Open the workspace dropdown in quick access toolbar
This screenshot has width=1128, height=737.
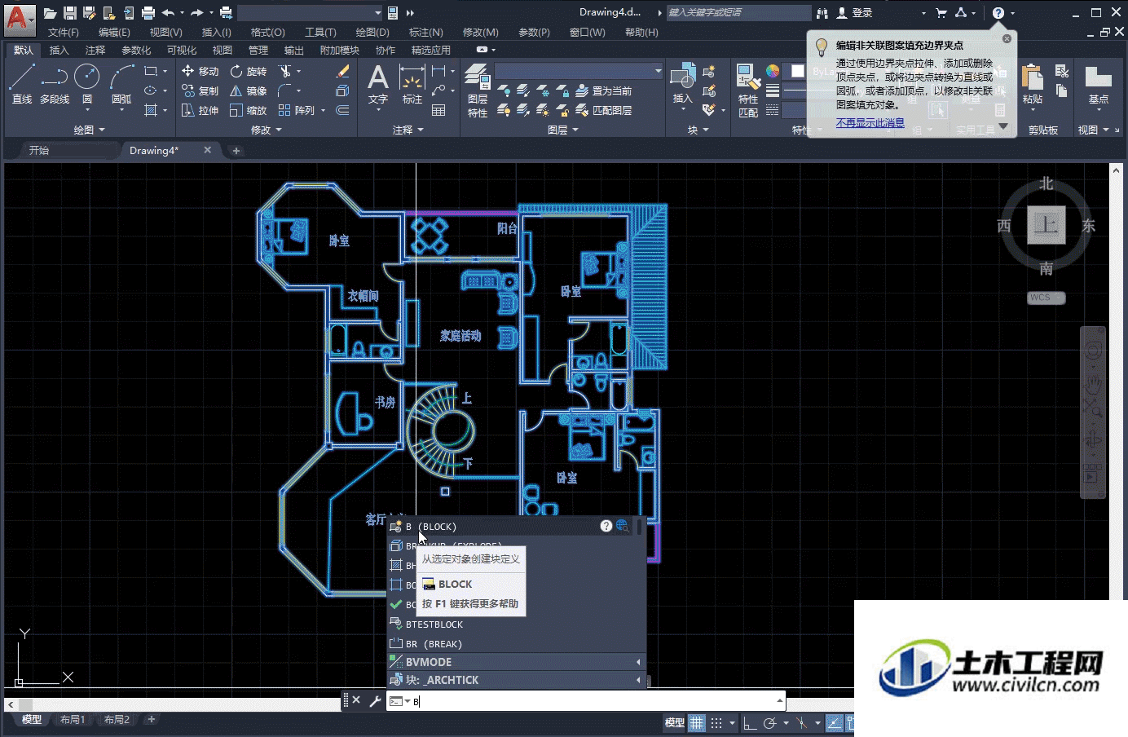click(310, 12)
